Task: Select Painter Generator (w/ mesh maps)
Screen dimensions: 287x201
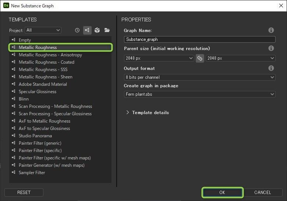Action: (x=60, y=165)
